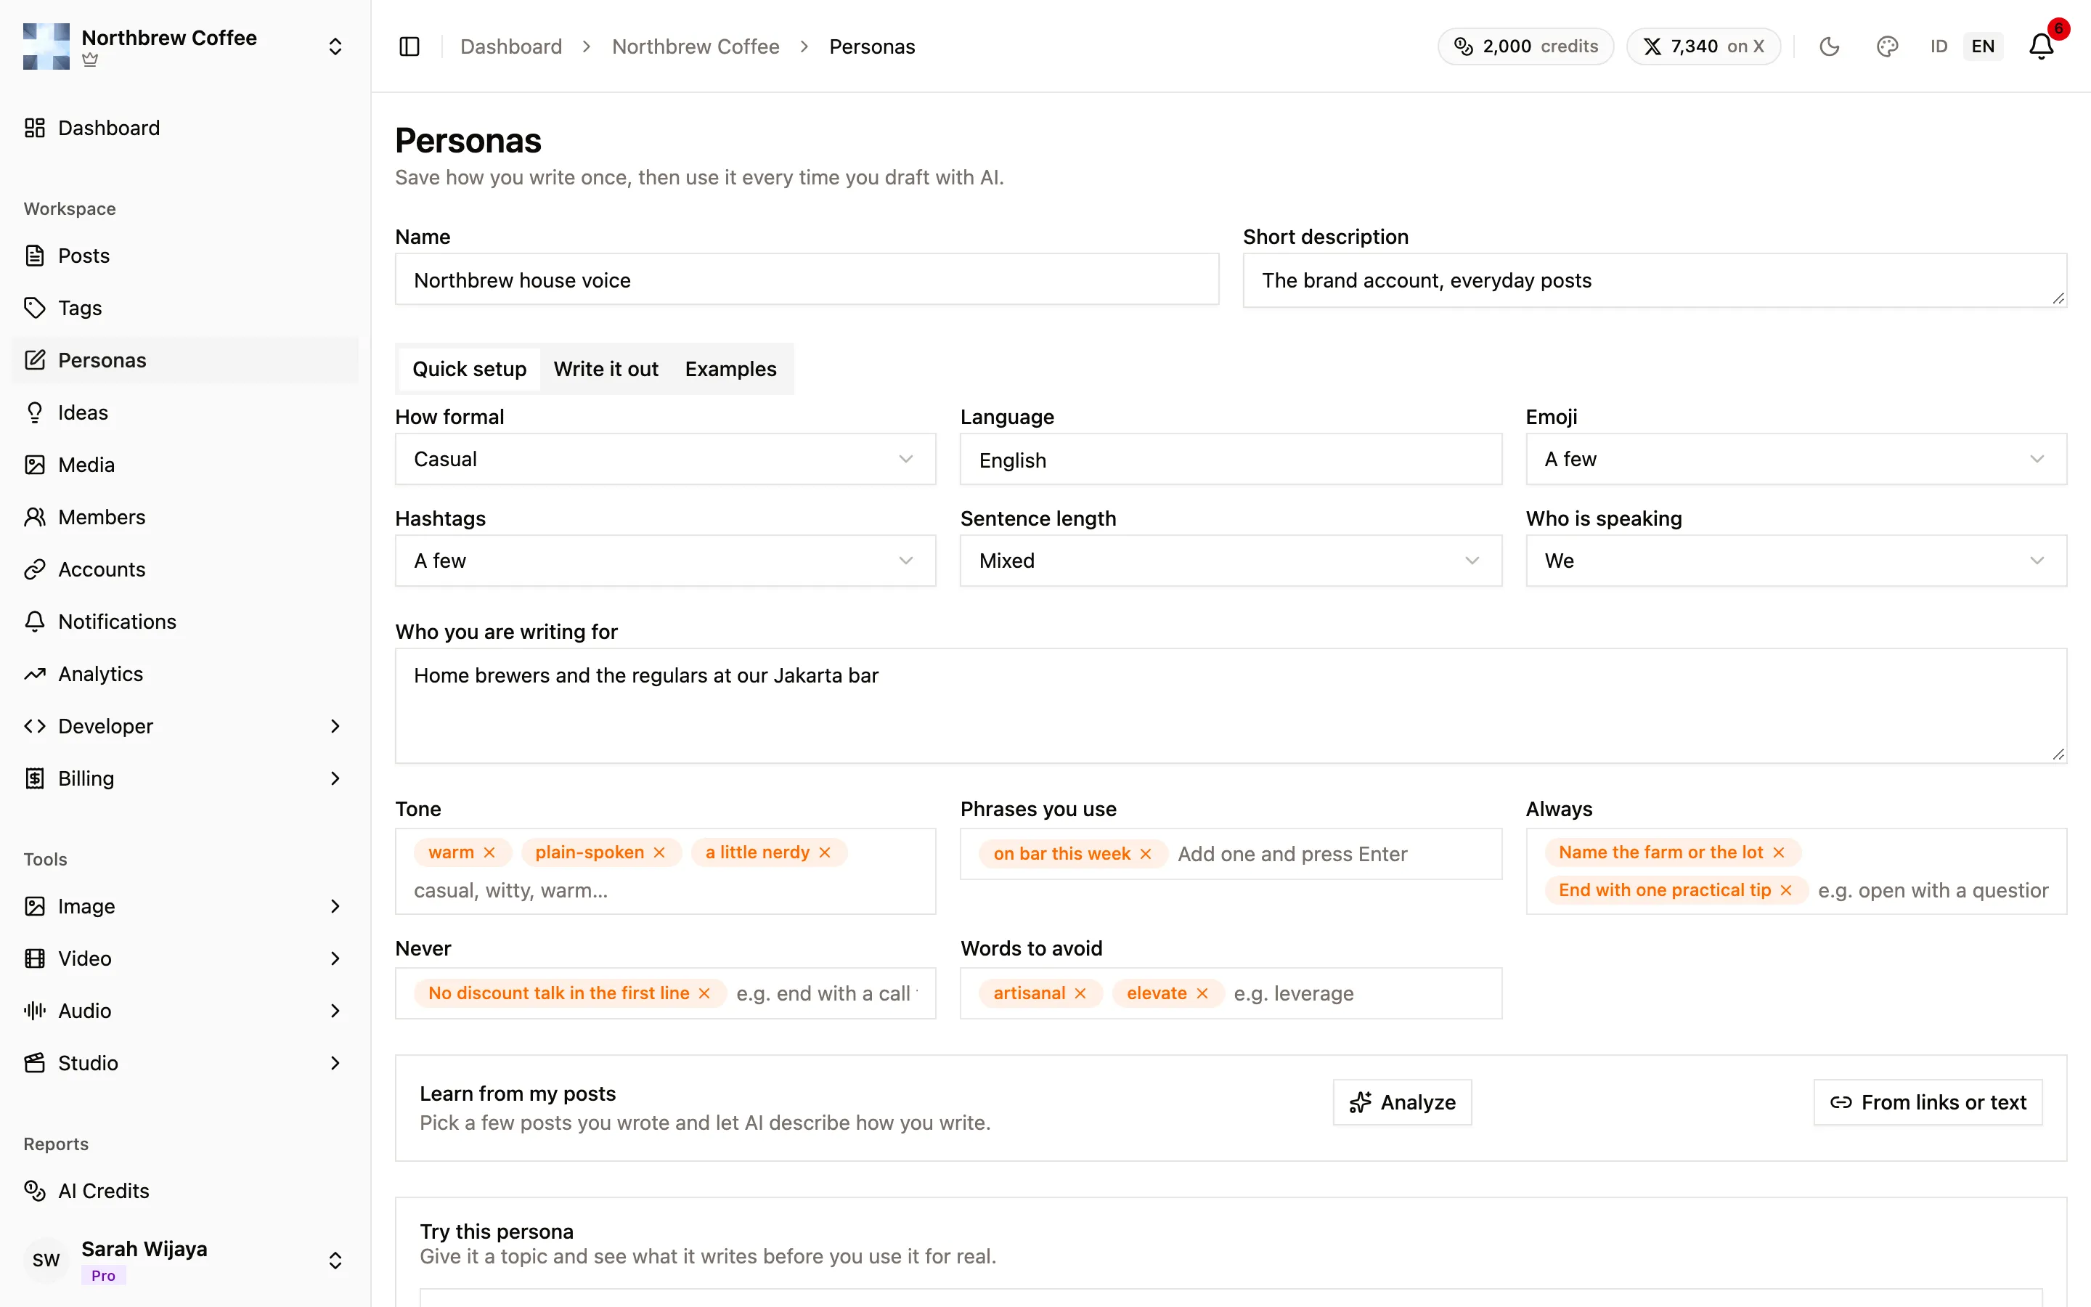Switch to the Examples tab
This screenshot has height=1307, width=2091.
pyautogui.click(x=731, y=369)
